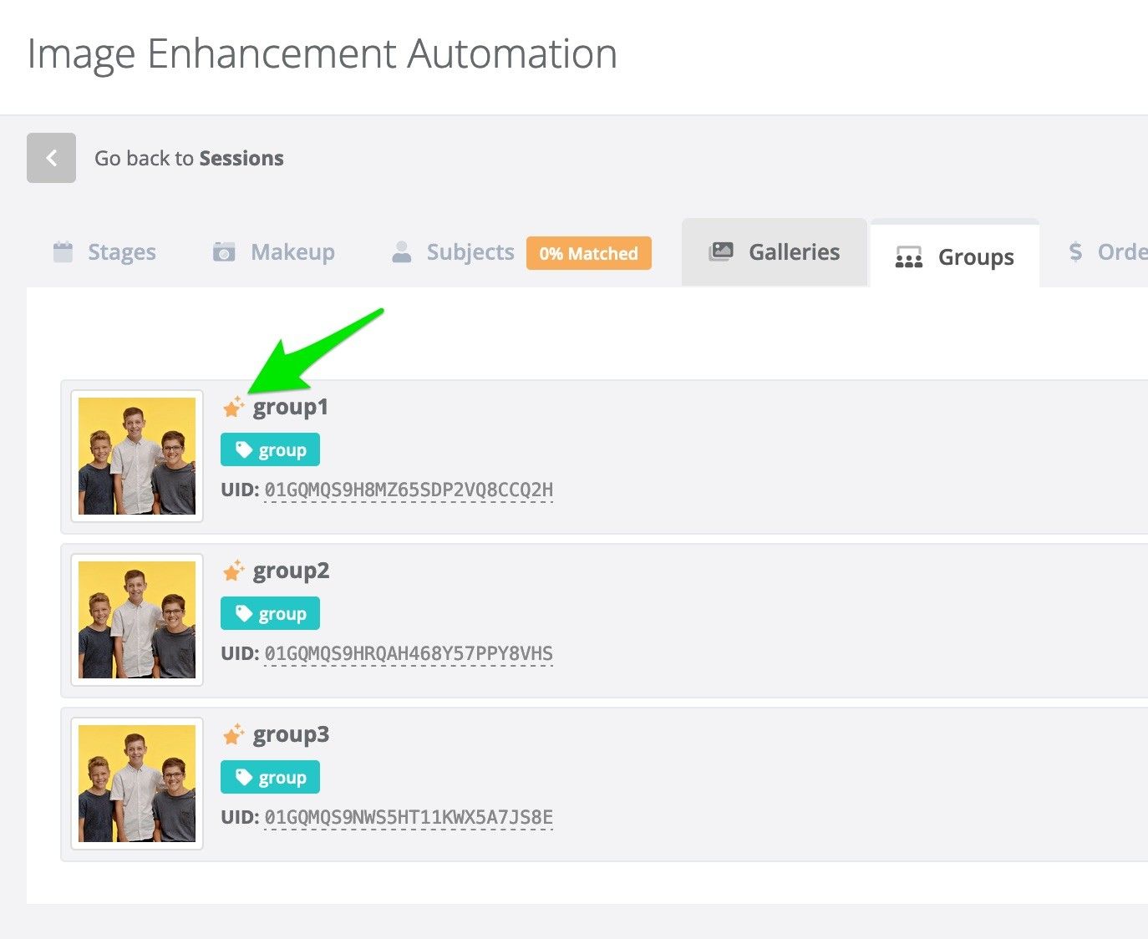This screenshot has width=1148, height=939.
Task: Click the Image Enhancement Automation heading
Action: 323,53
